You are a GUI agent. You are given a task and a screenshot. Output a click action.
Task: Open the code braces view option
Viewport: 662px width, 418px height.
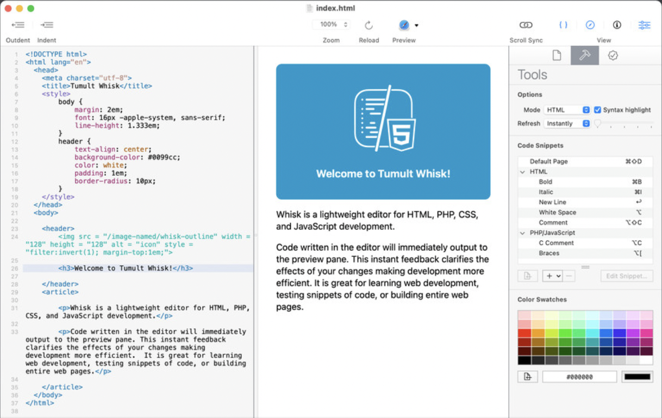point(563,24)
